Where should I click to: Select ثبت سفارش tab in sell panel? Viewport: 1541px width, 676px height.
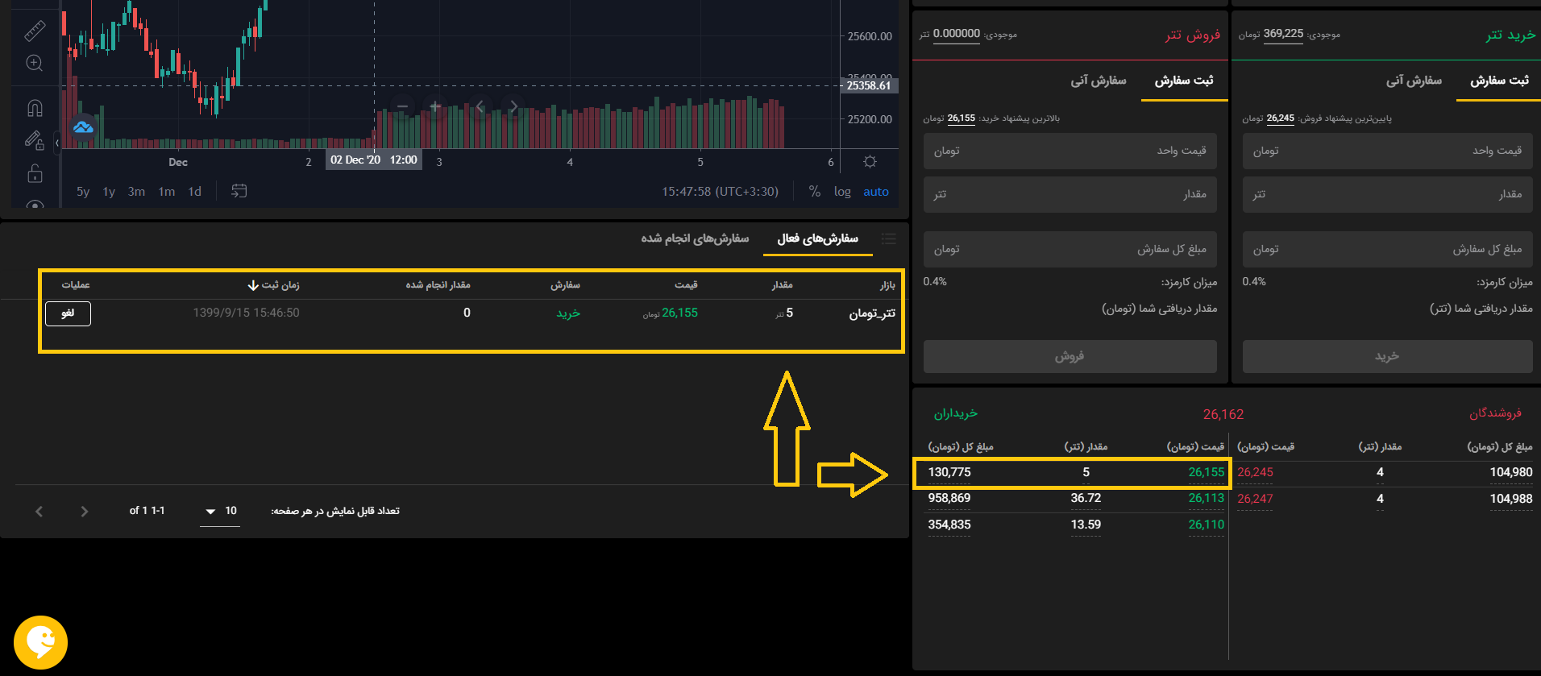pos(1183,81)
